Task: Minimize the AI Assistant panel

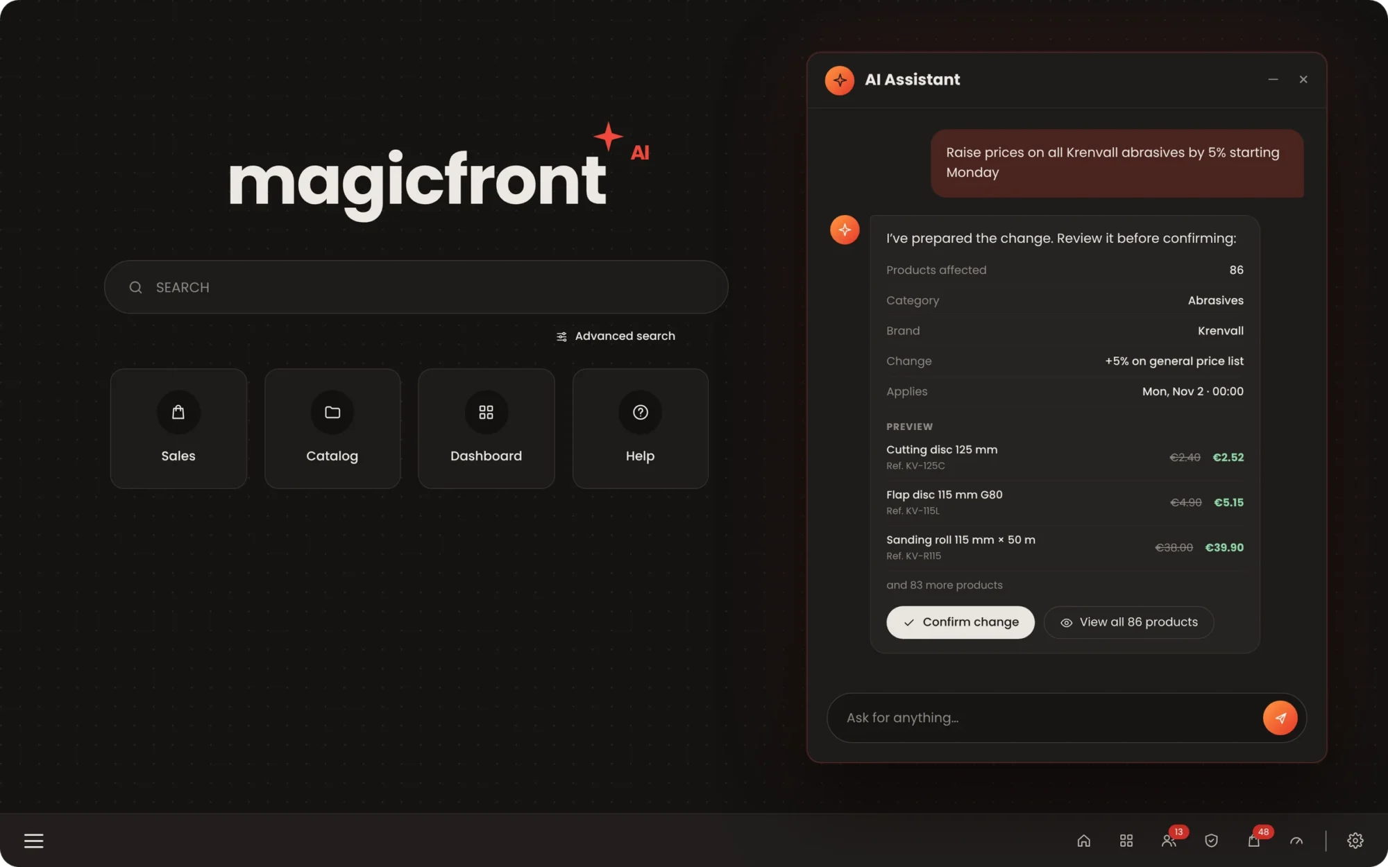Action: (1273, 80)
